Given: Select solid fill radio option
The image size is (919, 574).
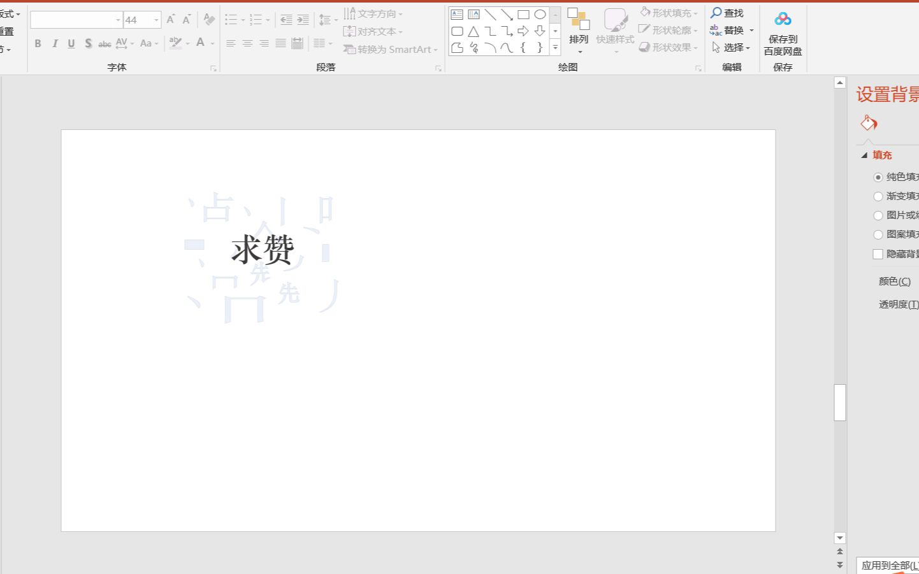Looking at the screenshot, I should (878, 177).
